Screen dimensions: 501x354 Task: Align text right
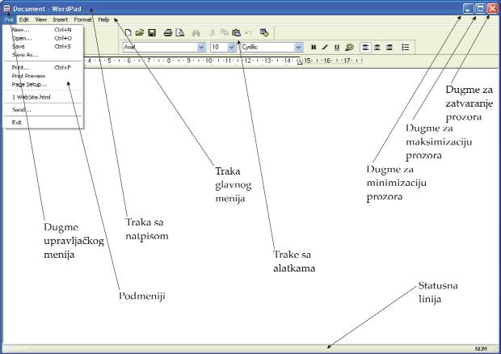click(x=389, y=48)
